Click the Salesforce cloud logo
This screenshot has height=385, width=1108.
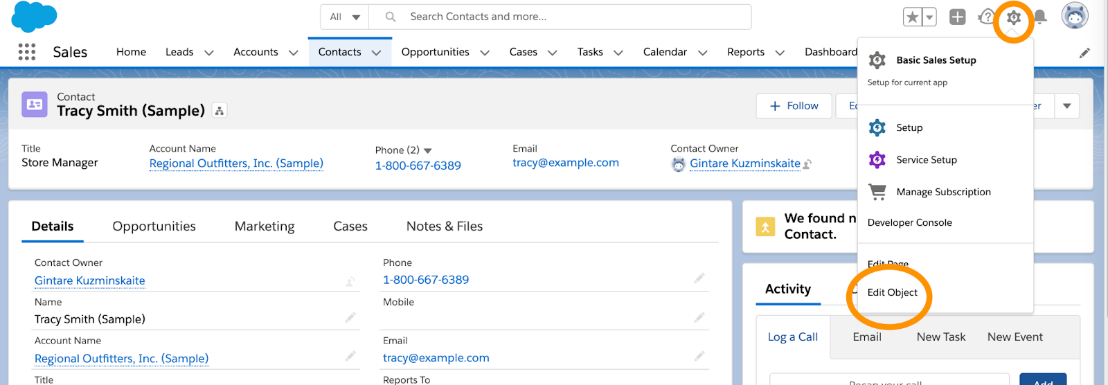34,17
